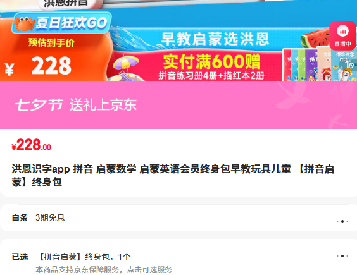Viewport: 357px width, 275px height.
Task: Select the ¥228.00 price text
Action: pyautogui.click(x=32, y=145)
